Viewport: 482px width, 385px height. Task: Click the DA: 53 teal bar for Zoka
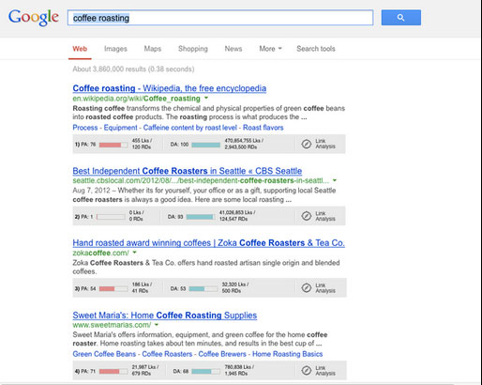203,288
